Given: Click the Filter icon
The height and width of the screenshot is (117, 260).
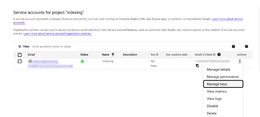Looking at the screenshot, I should click(20, 47).
